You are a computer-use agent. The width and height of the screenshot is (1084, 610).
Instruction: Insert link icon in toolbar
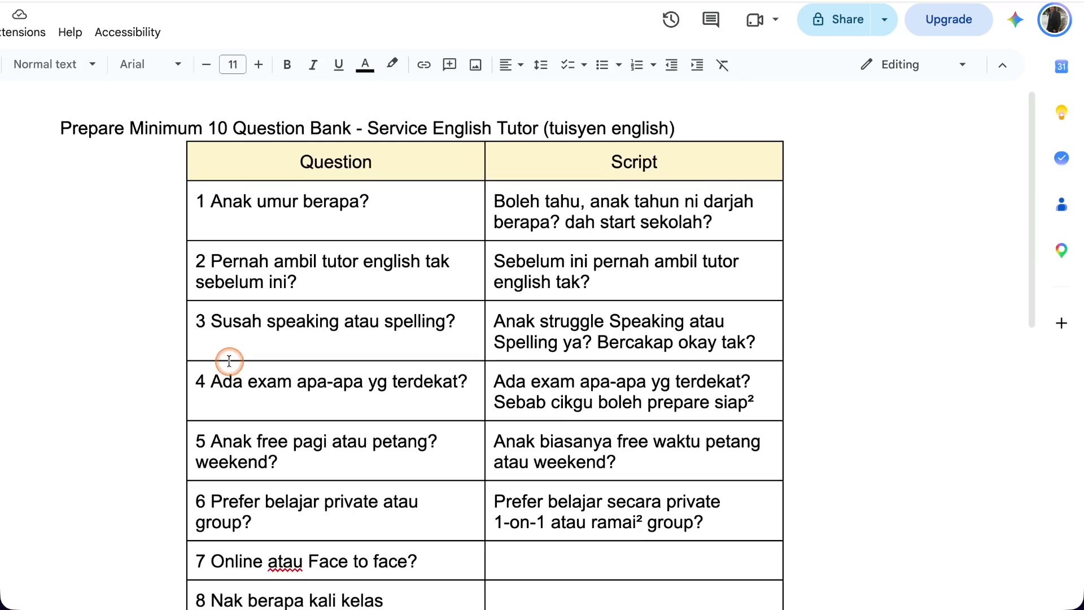tap(424, 65)
